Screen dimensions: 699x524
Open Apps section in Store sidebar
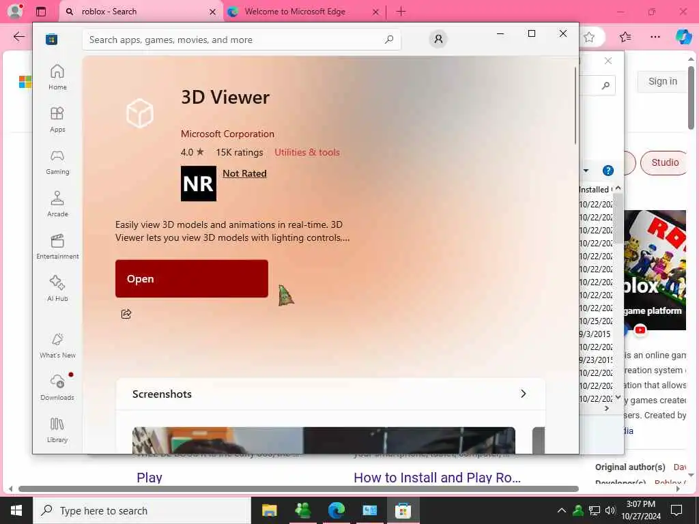pos(57,119)
